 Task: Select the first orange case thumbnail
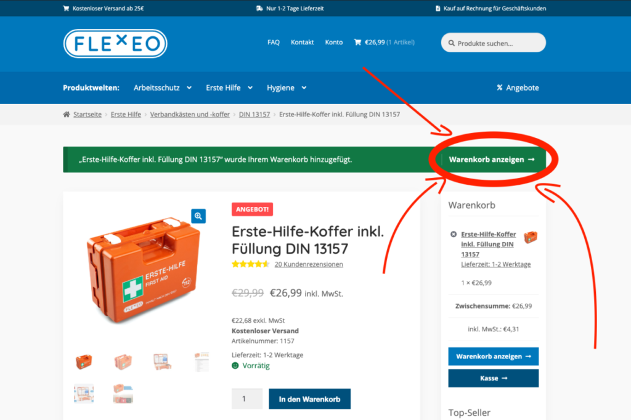point(84,361)
